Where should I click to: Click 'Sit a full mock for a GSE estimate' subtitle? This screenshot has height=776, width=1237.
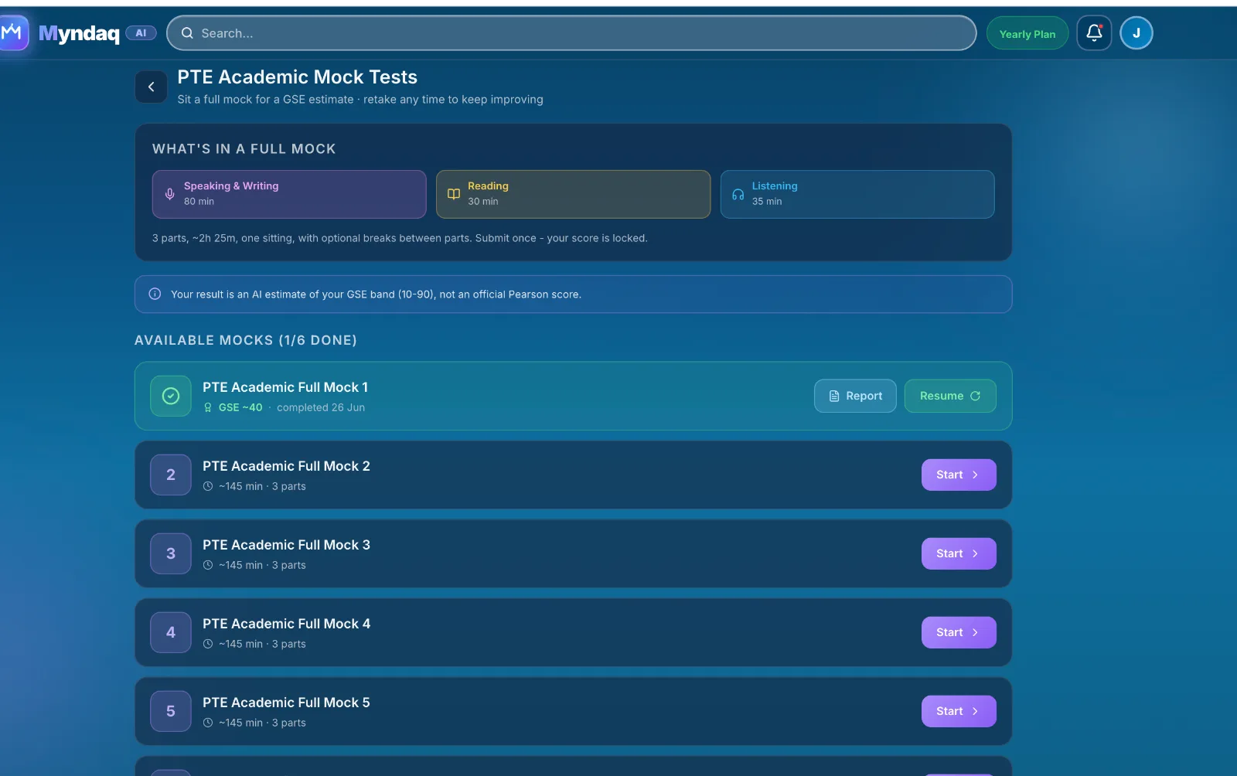coord(360,100)
